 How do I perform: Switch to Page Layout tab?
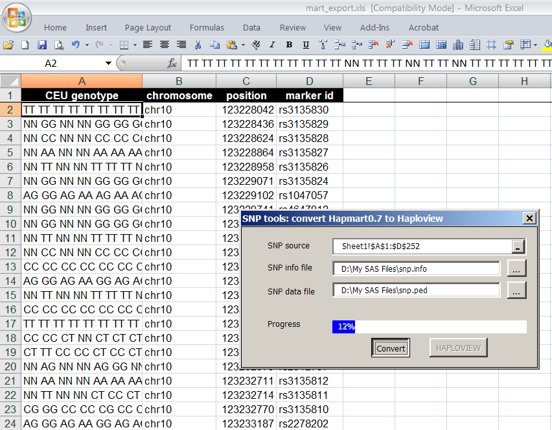tap(148, 27)
